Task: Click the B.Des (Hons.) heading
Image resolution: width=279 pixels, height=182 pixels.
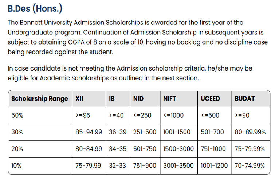Action: (x=35, y=9)
